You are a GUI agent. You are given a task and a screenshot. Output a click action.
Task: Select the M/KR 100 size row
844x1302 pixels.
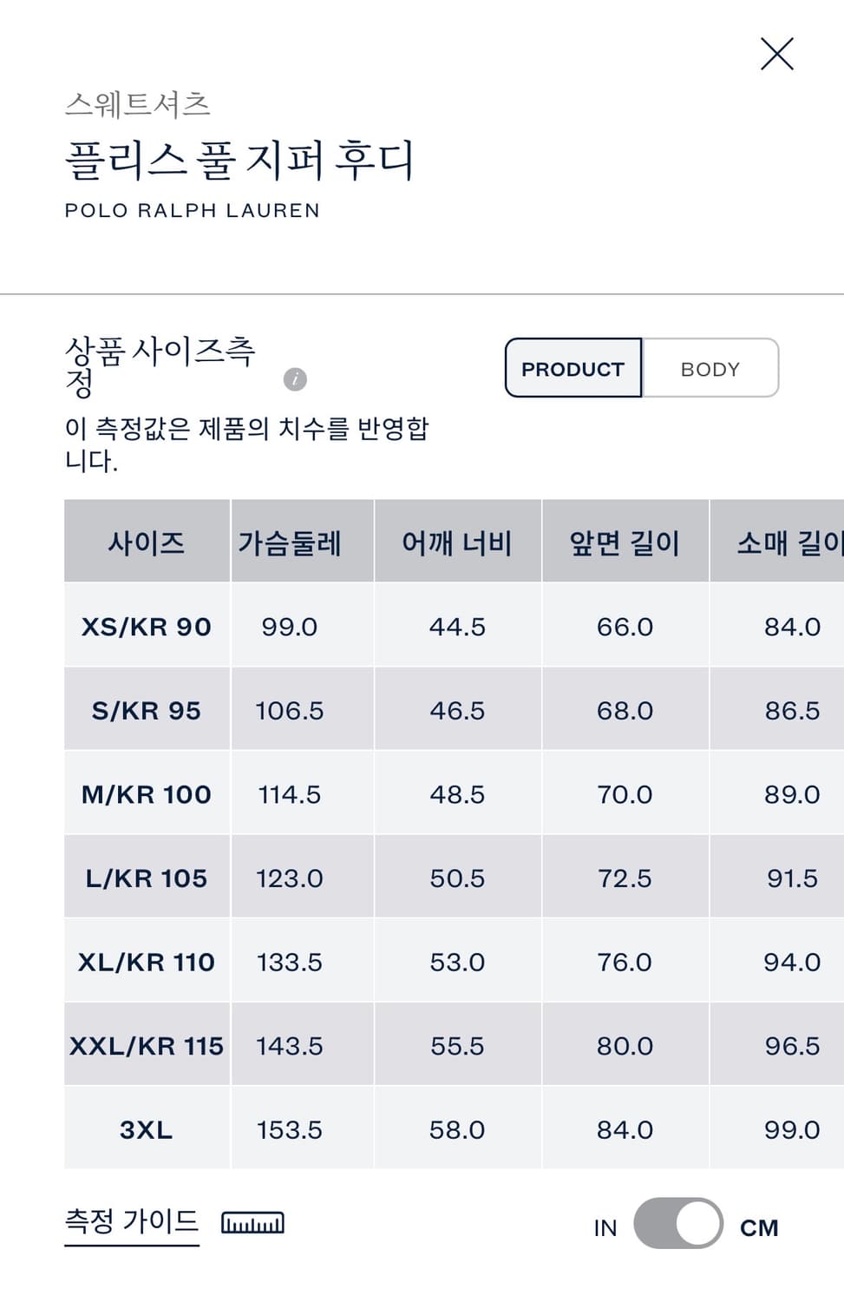(x=146, y=793)
